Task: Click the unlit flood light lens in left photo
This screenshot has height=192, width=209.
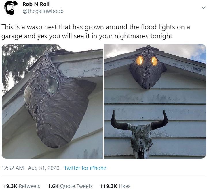Action: coord(52,85)
